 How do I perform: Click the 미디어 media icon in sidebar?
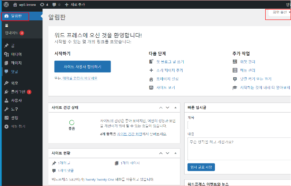point(7,54)
